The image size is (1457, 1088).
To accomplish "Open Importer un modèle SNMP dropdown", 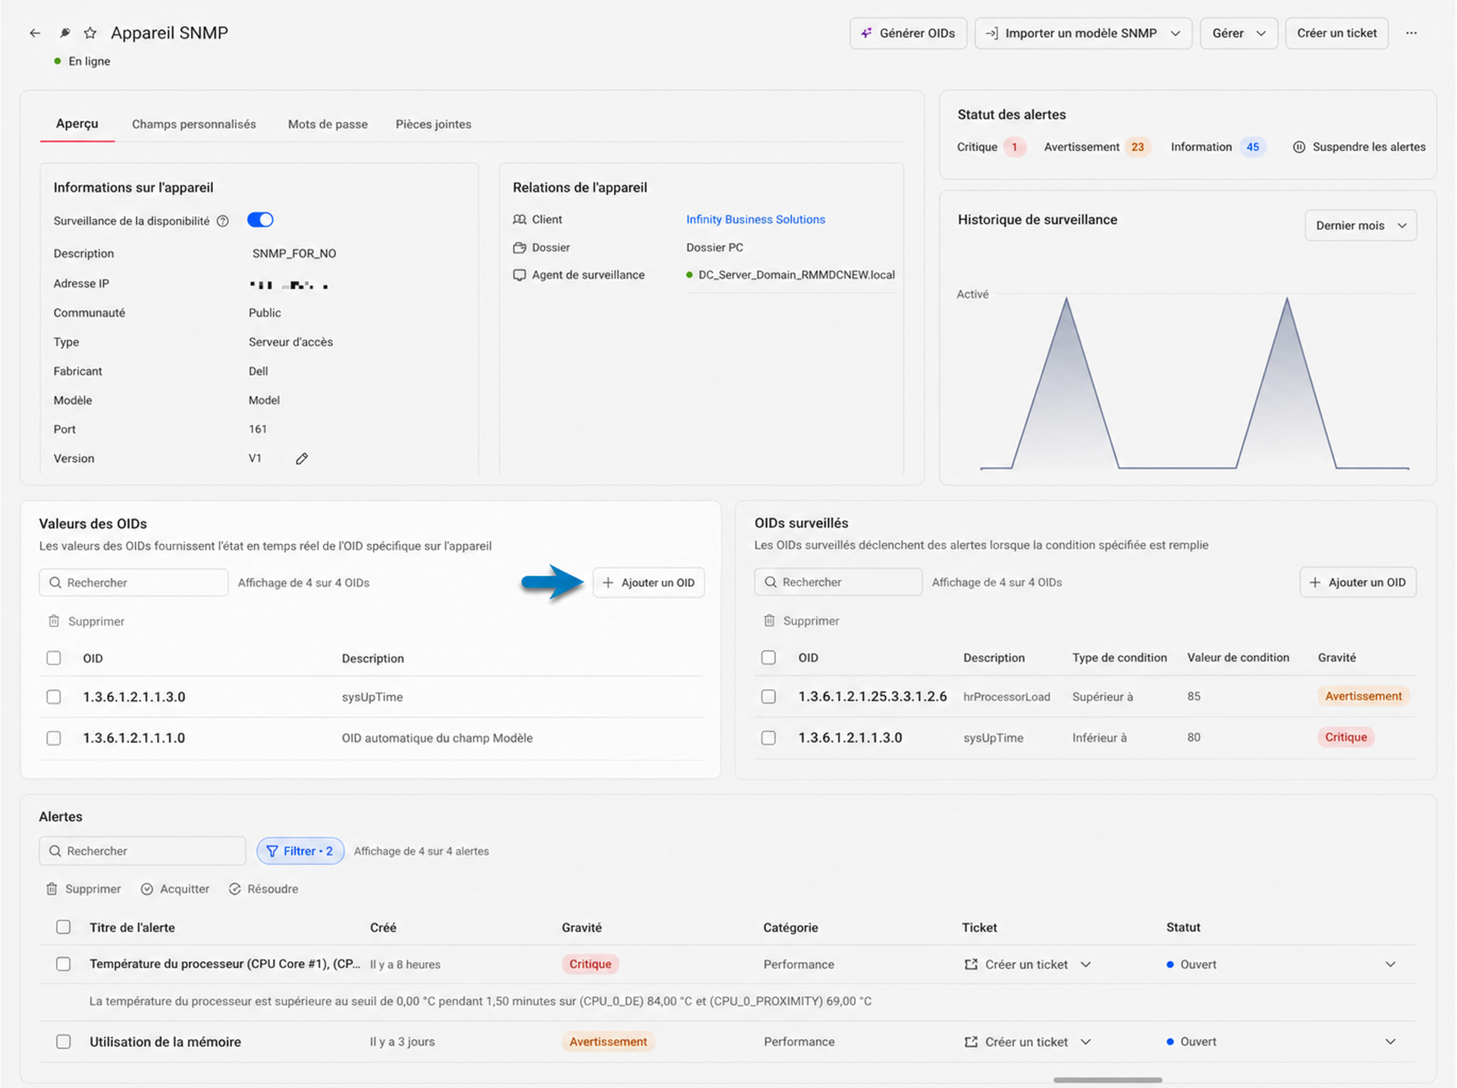I will pyautogui.click(x=1083, y=33).
